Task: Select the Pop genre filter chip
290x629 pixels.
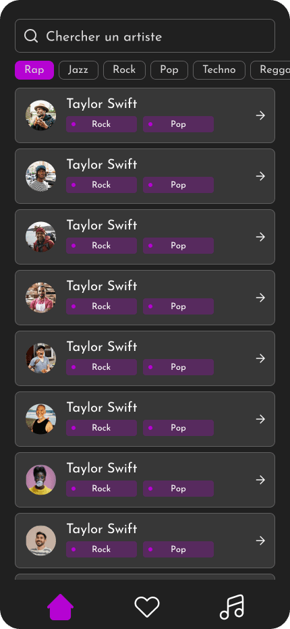Action: [169, 70]
